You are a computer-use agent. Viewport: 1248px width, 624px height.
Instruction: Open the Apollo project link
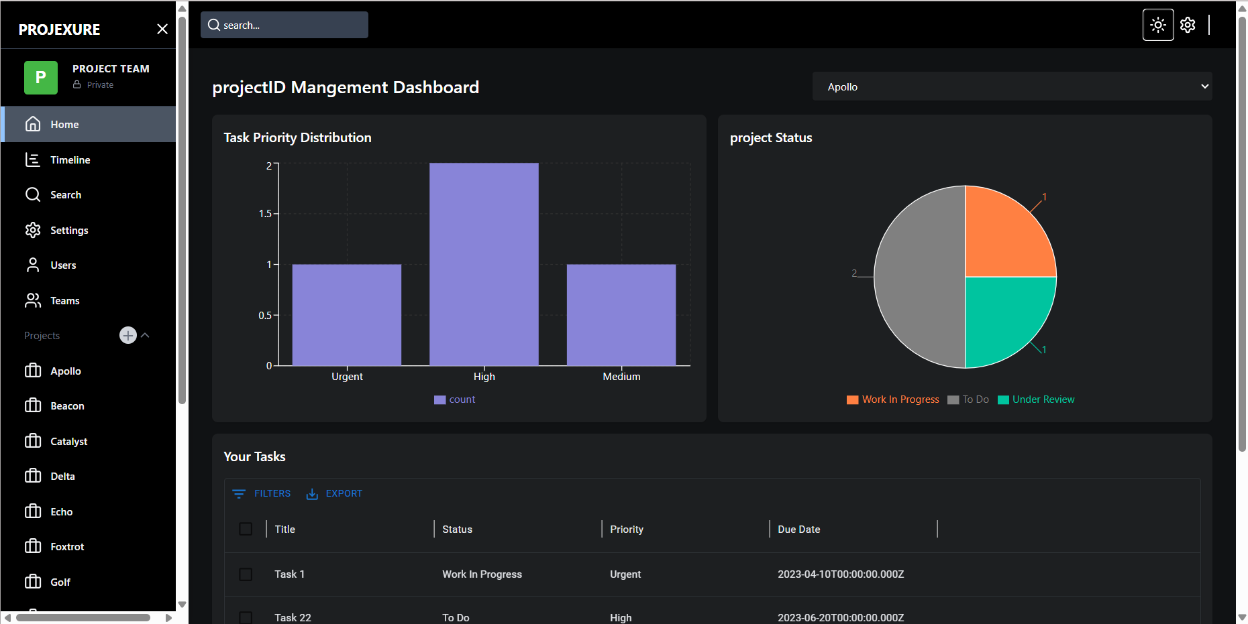coord(89,371)
